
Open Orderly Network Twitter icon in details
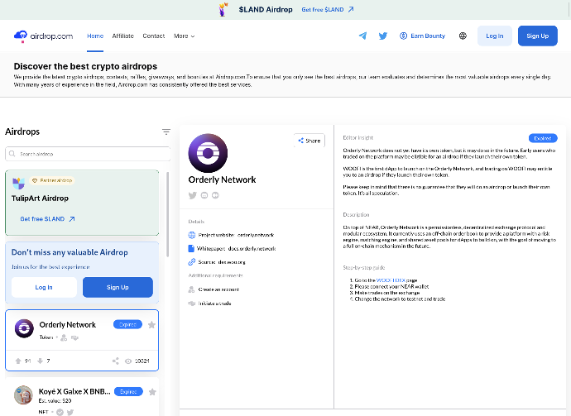point(192,195)
